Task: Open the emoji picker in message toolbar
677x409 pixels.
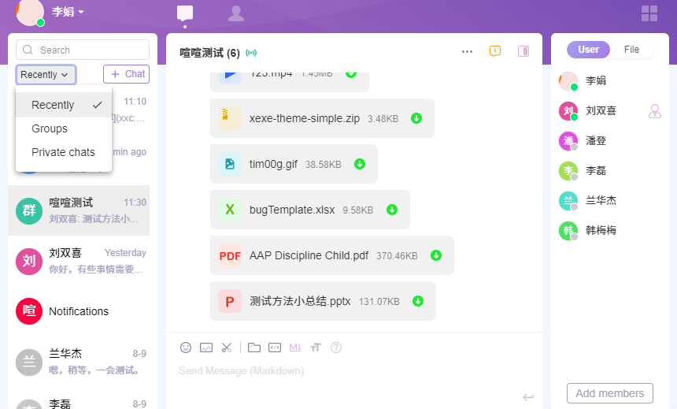Action: point(186,348)
